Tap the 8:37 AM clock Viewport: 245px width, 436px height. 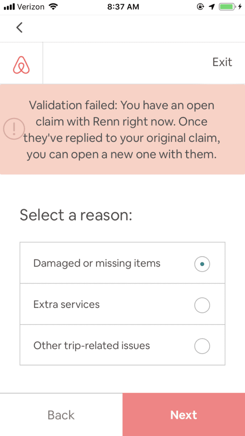(123, 7)
